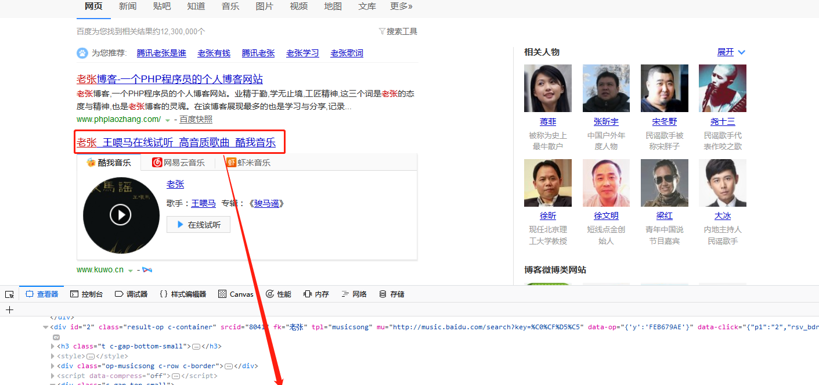819x385 pixels.
Task: Click the plus icon to create a new node
Action: 9,310
